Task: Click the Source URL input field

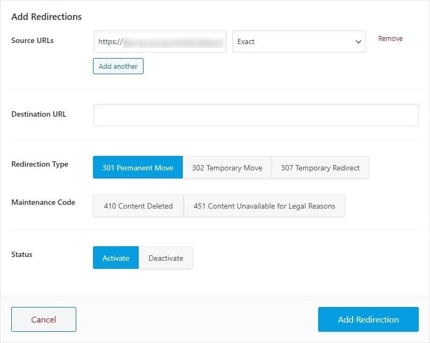Action: (x=160, y=41)
